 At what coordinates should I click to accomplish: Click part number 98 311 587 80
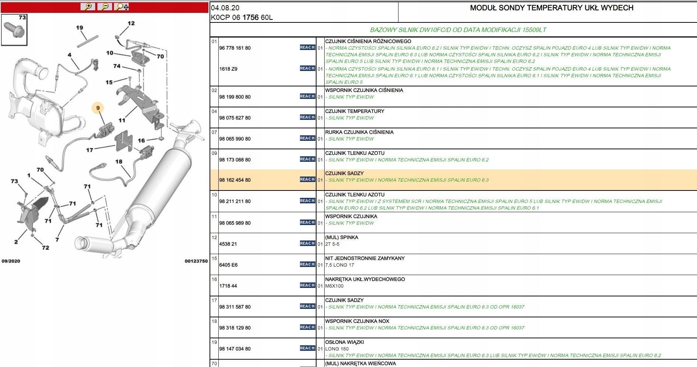[235, 307]
